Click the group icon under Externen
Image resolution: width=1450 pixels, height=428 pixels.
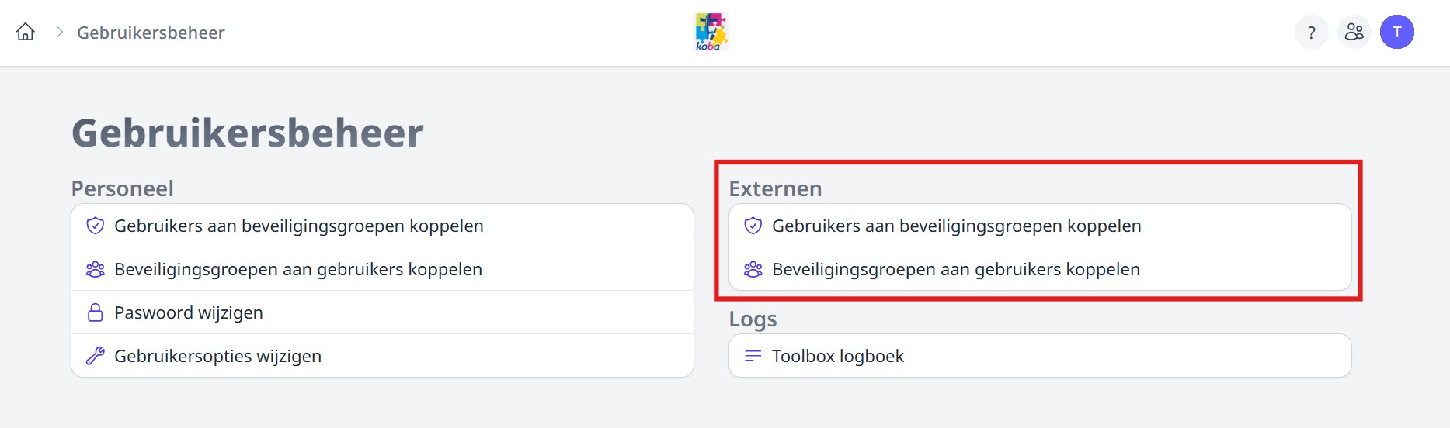[753, 269]
